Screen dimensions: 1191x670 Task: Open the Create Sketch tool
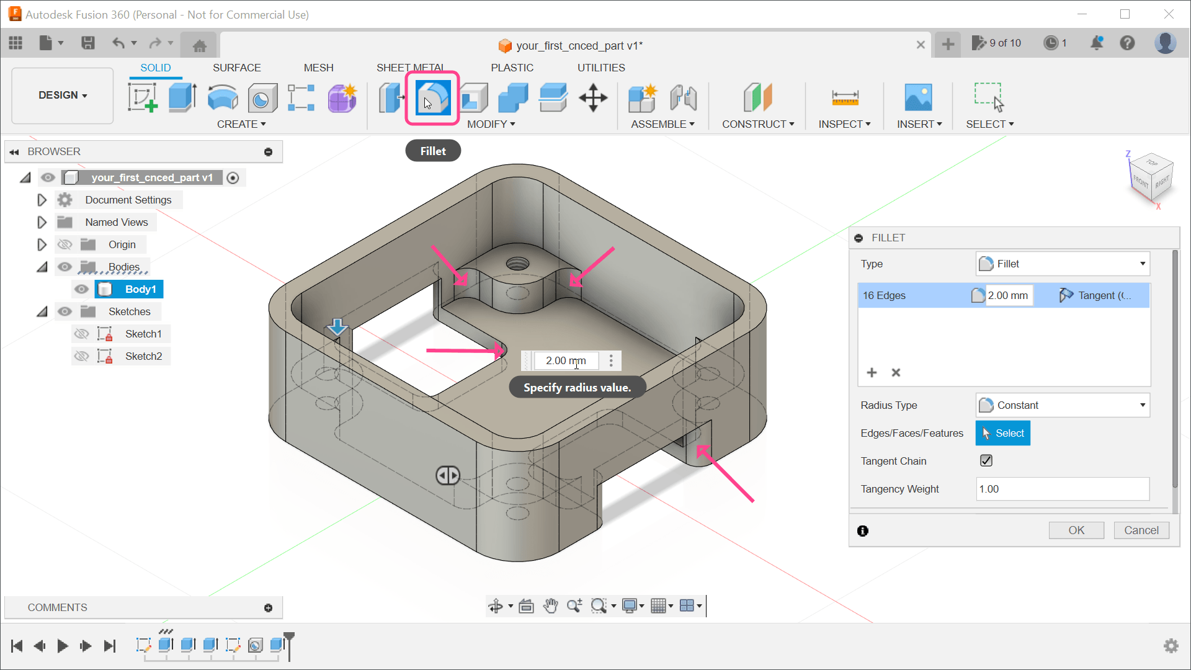tap(143, 97)
